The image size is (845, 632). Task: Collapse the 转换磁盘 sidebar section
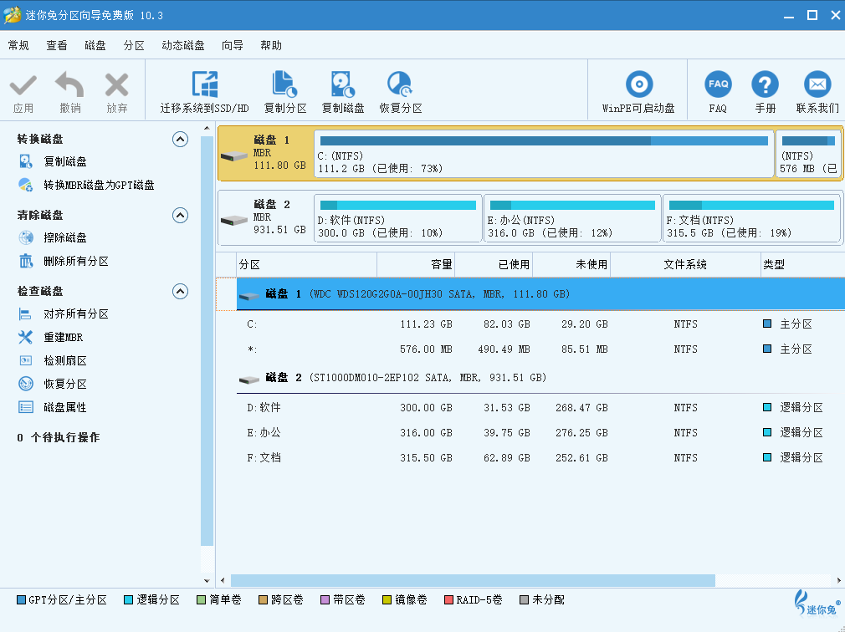click(180, 140)
